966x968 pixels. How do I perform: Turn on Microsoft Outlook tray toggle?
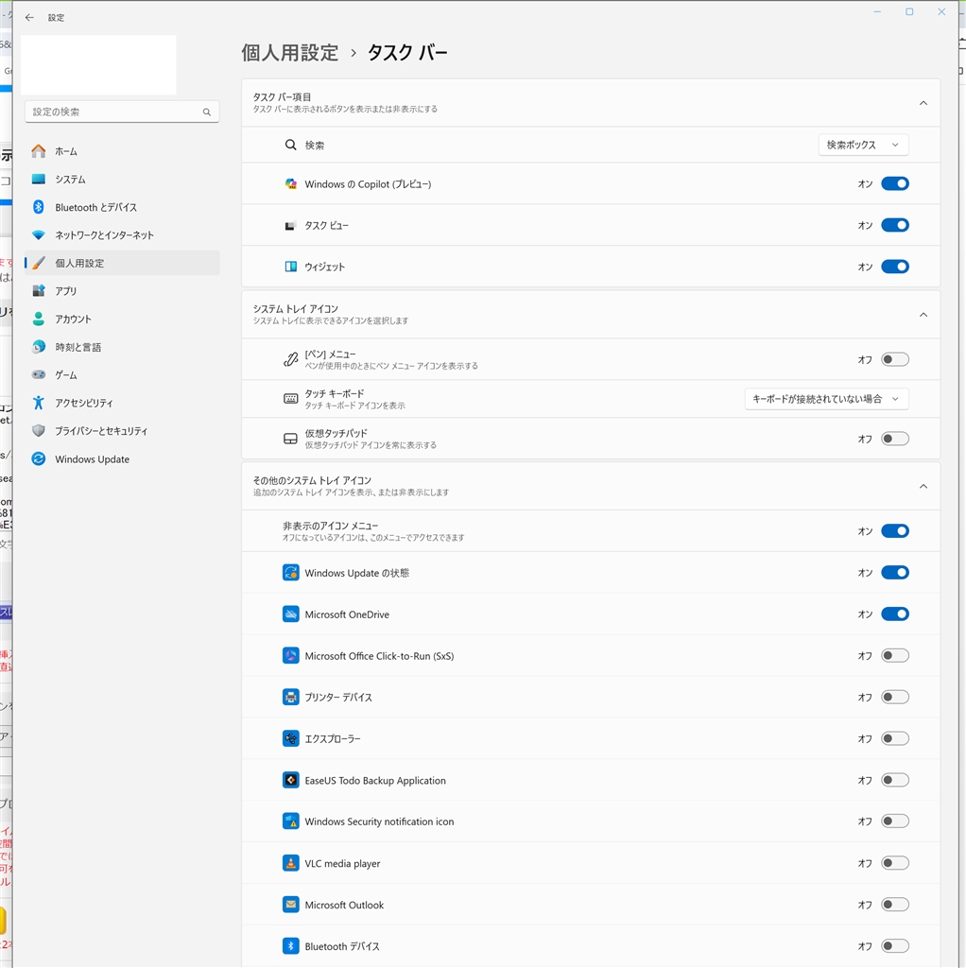895,905
